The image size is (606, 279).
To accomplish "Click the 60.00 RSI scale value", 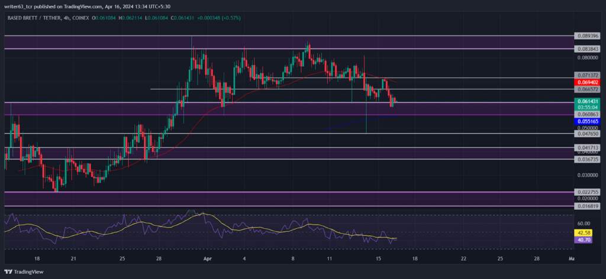I will click(584, 223).
